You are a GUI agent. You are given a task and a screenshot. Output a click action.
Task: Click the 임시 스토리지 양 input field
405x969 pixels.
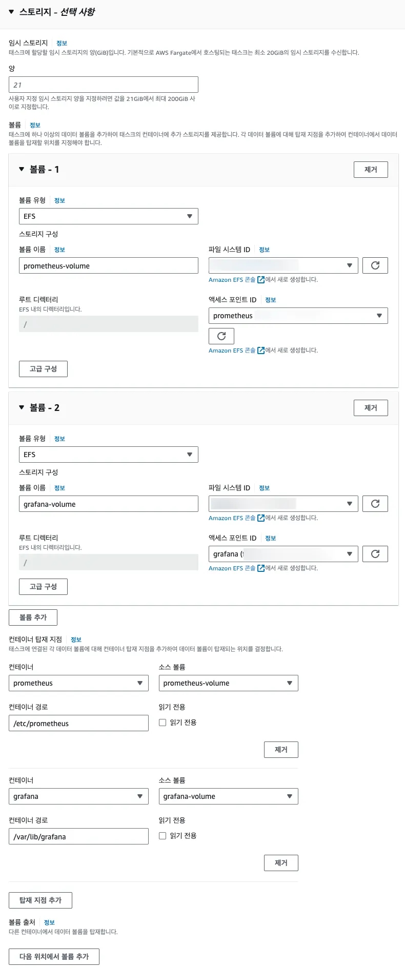(103, 85)
